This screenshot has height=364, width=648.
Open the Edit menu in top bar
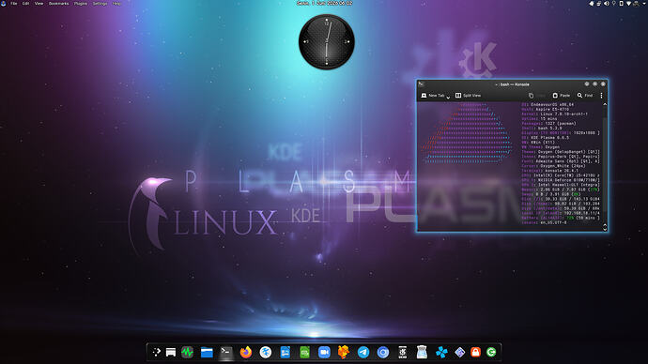[25, 4]
